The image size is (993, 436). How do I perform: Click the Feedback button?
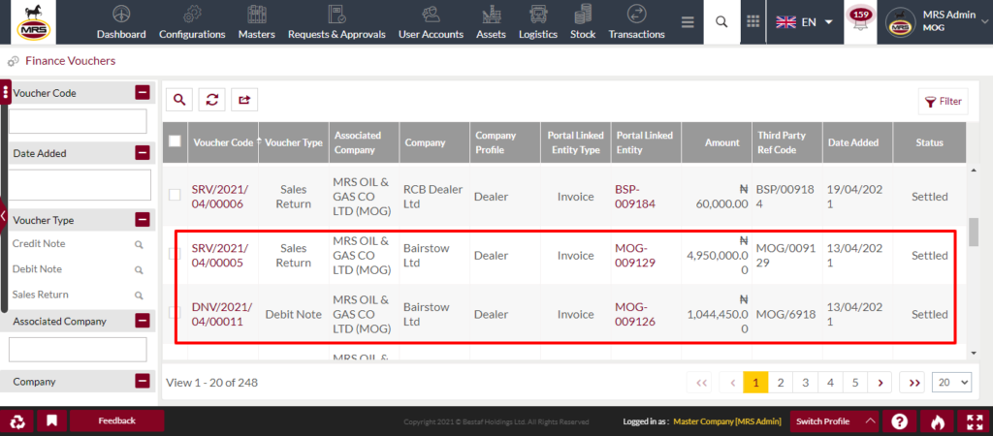click(x=116, y=420)
